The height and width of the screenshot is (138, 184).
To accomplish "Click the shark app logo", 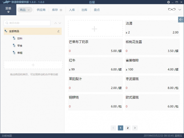I will point(6,2).
